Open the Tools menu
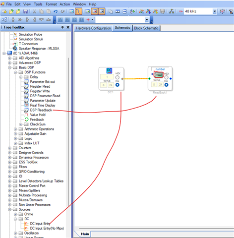The height and width of the screenshot is (238, 234). tap(38, 4)
